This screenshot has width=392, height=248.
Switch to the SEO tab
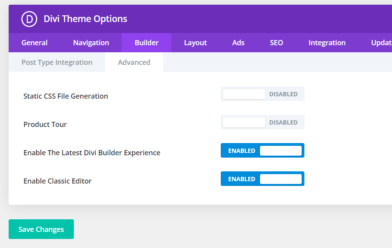tap(277, 43)
